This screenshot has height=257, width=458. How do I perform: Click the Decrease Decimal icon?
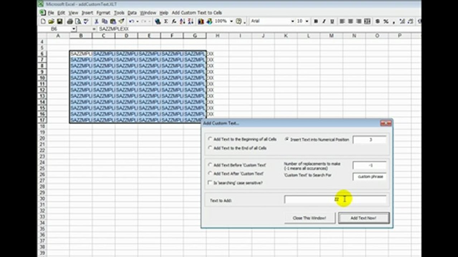(411, 21)
